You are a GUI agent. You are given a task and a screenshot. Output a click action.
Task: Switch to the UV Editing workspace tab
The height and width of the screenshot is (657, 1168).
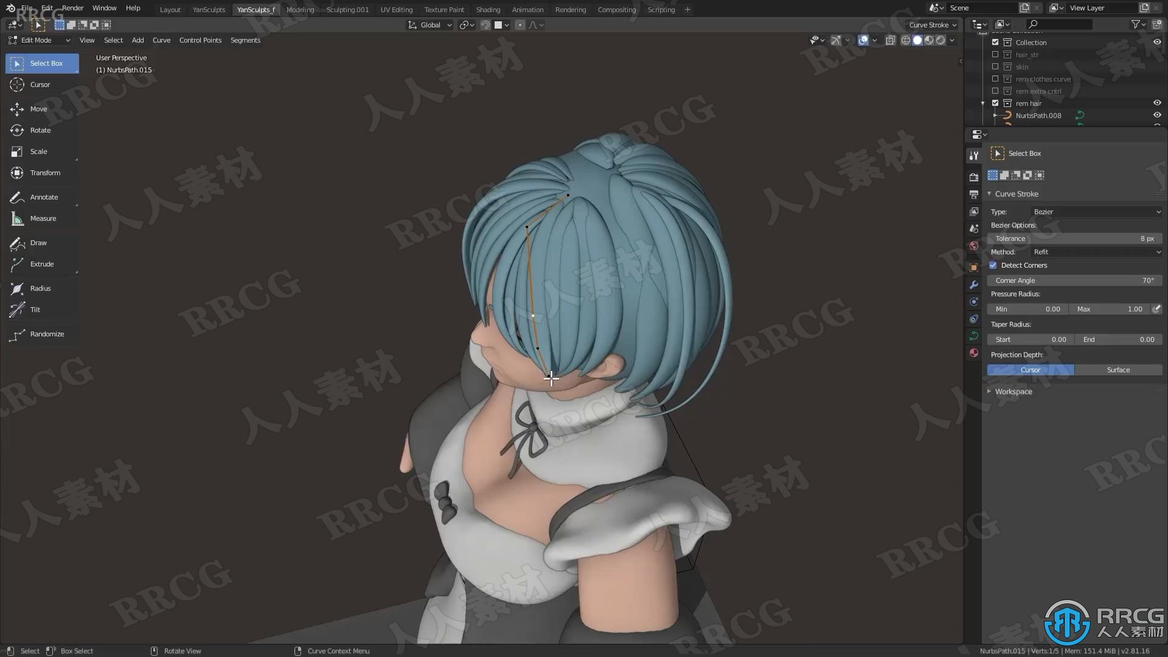pyautogui.click(x=397, y=10)
